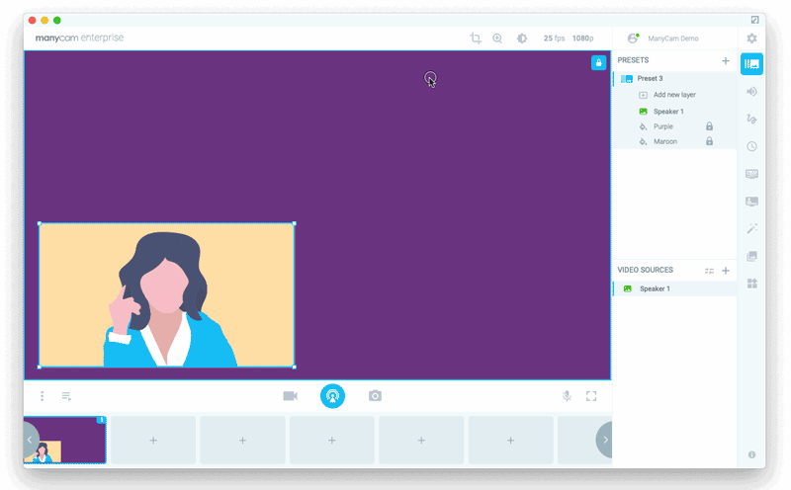This screenshot has height=490, width=791.
Task: Click the PRESETS panel heading
Action: click(x=633, y=60)
